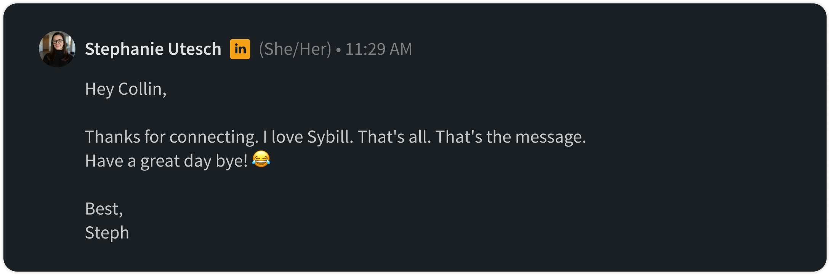
Task: Click the "That's the message." sentence
Action: click(511, 137)
